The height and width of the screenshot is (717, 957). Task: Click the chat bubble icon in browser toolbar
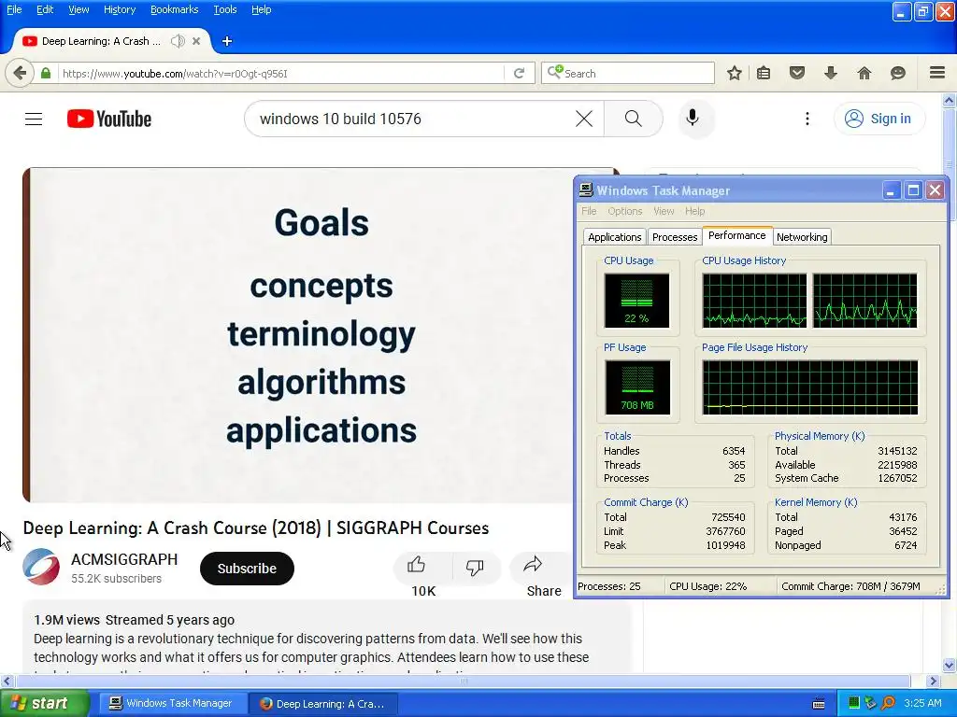coord(898,73)
